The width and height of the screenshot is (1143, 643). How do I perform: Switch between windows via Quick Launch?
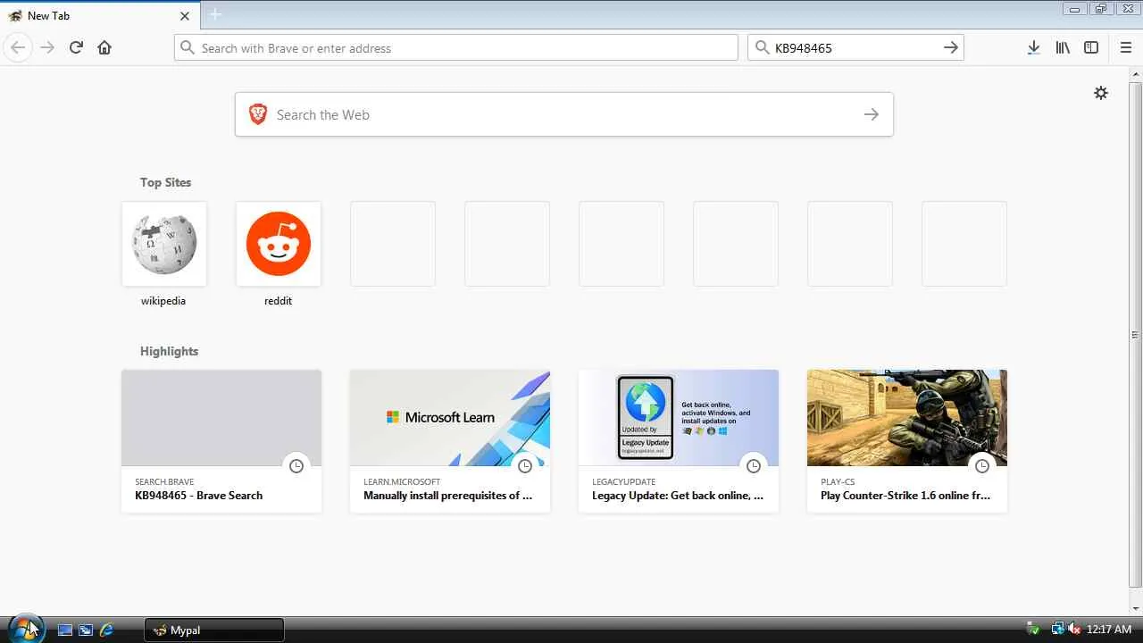point(86,630)
